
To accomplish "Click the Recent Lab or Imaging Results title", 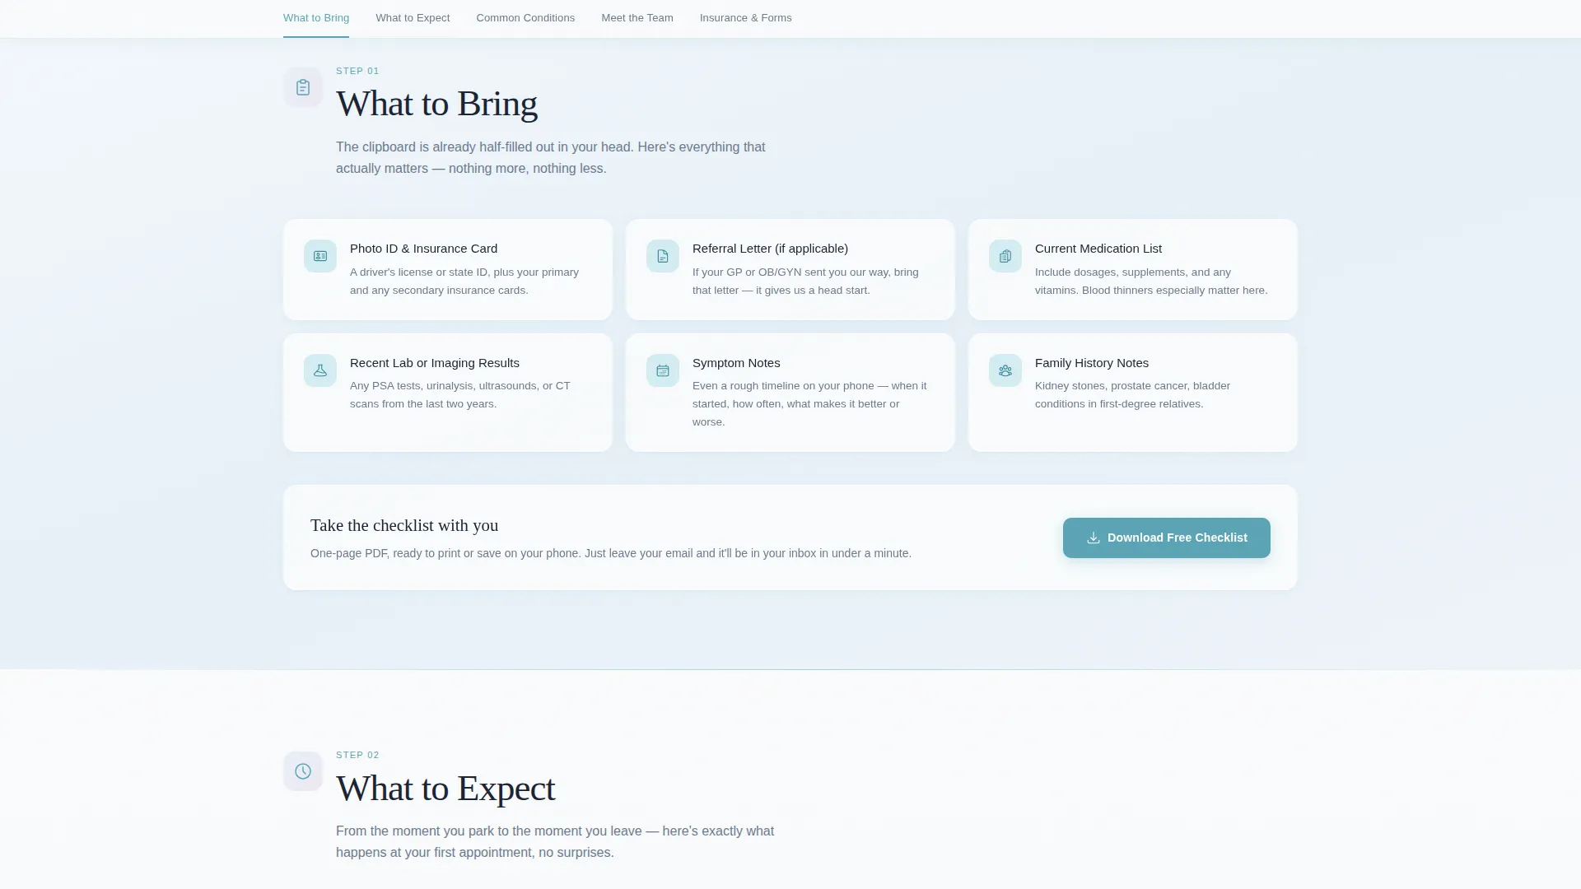I will coord(435,363).
